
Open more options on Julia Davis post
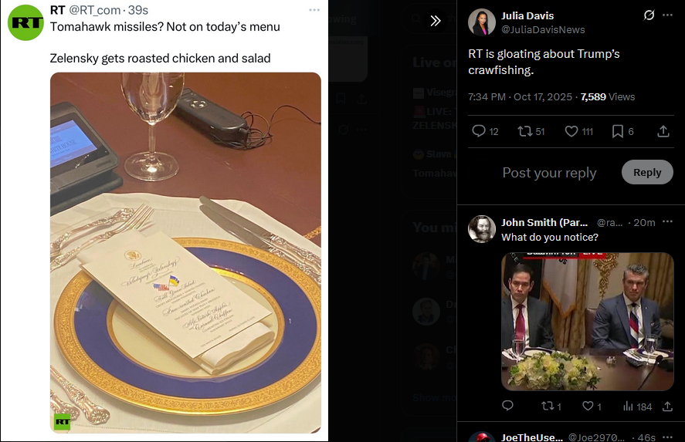pos(667,15)
